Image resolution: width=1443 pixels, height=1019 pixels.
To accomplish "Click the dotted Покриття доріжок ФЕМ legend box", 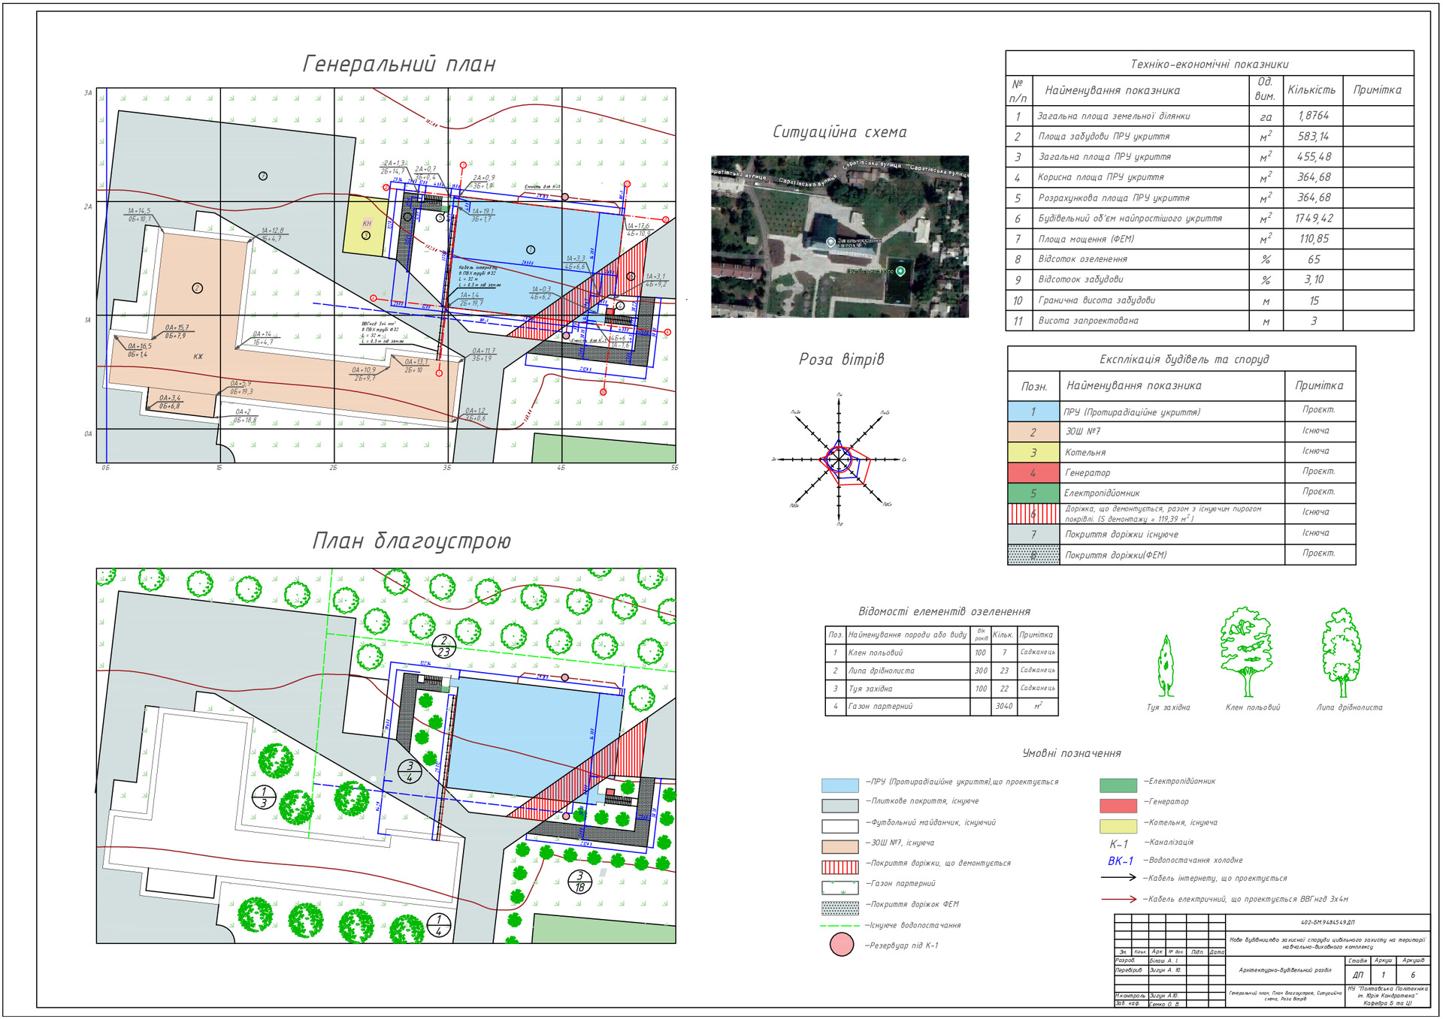I will (x=839, y=907).
